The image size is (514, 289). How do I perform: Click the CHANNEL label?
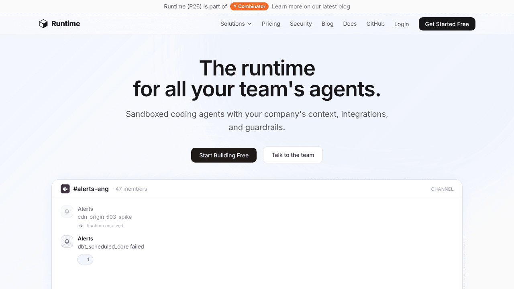coord(442,189)
